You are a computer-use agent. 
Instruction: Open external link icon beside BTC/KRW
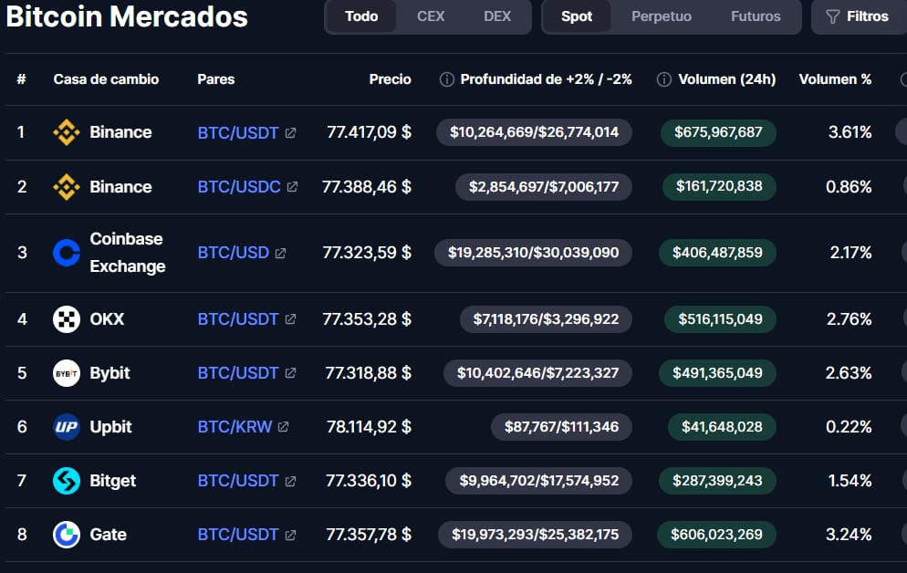coord(284,427)
